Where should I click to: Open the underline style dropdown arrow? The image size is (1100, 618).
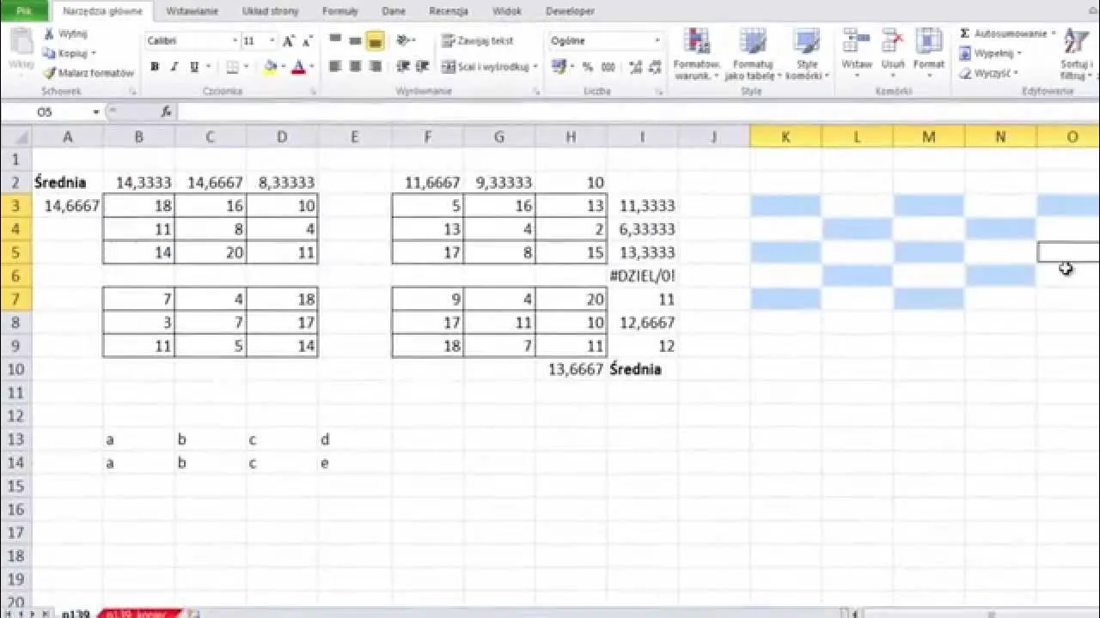(208, 67)
